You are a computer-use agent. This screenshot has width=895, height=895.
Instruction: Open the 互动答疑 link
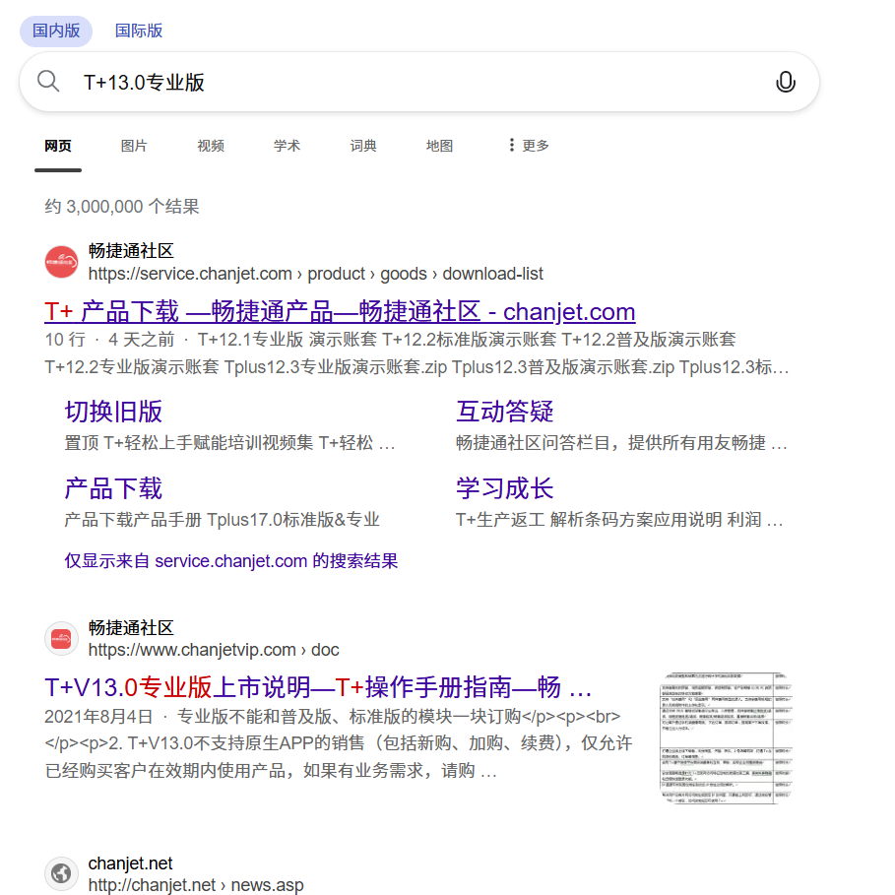tap(505, 412)
